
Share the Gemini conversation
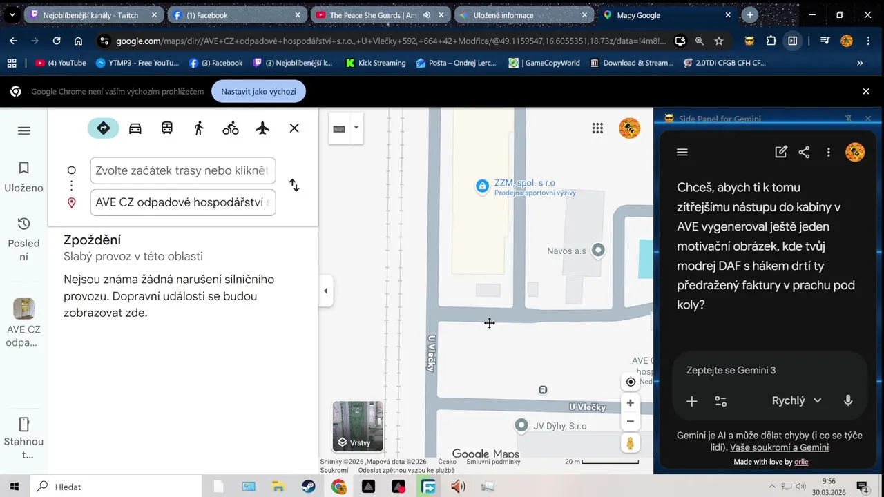(x=804, y=153)
